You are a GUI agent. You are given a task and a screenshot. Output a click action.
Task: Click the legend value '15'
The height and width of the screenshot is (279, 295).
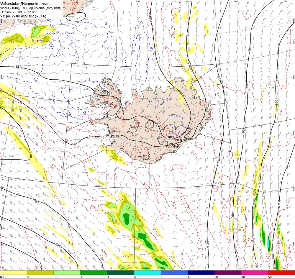click(x=189, y=277)
